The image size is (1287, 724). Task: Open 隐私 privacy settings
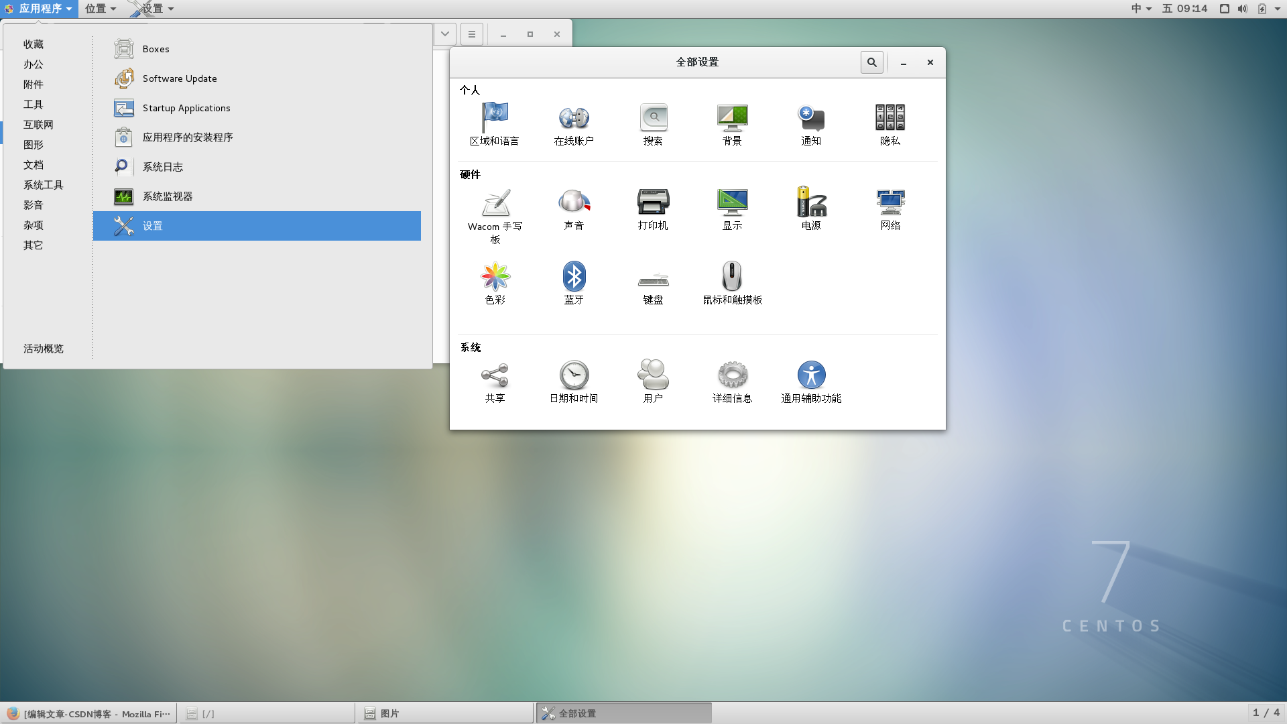pos(890,122)
